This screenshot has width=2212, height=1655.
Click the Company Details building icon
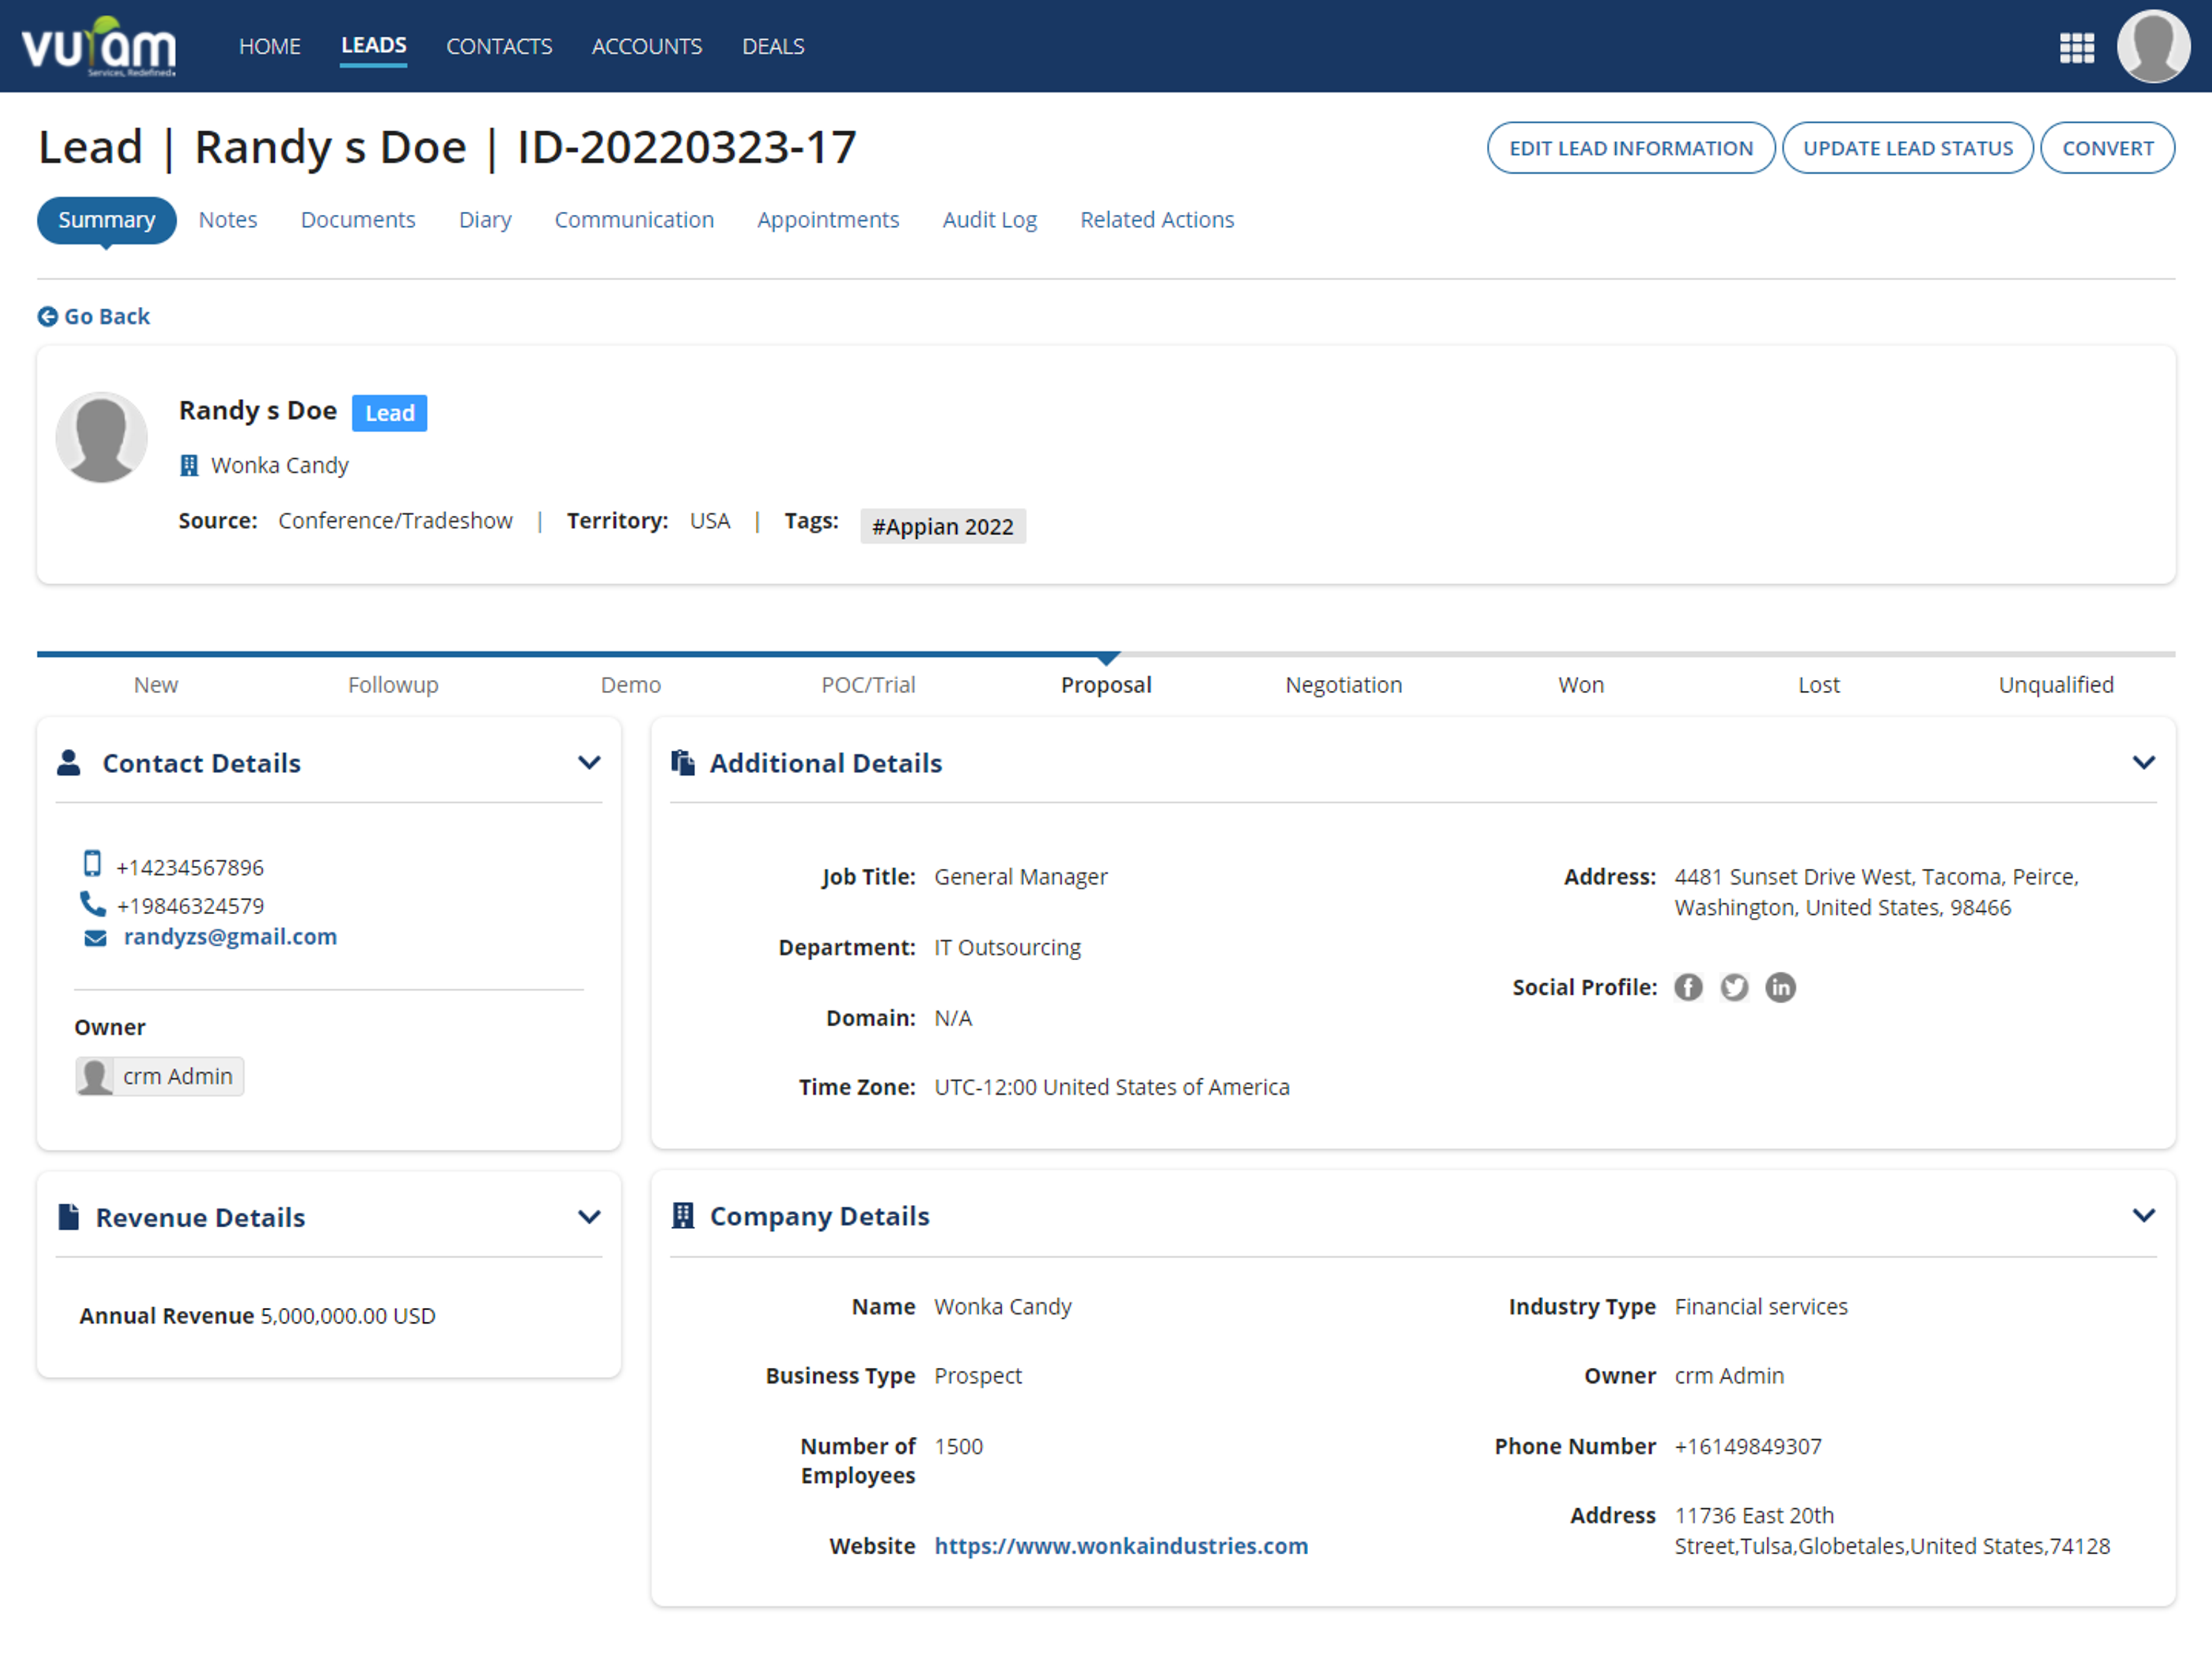pyautogui.click(x=683, y=1215)
